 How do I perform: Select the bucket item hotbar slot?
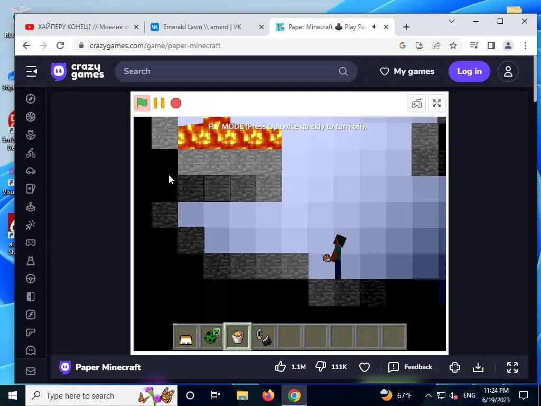click(238, 337)
